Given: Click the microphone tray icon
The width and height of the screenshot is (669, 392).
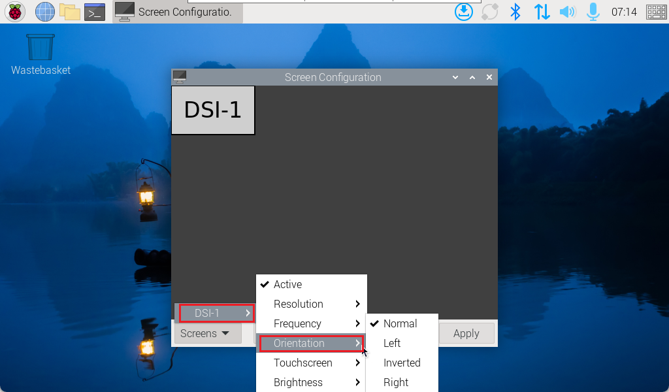Looking at the screenshot, I should pyautogui.click(x=593, y=12).
